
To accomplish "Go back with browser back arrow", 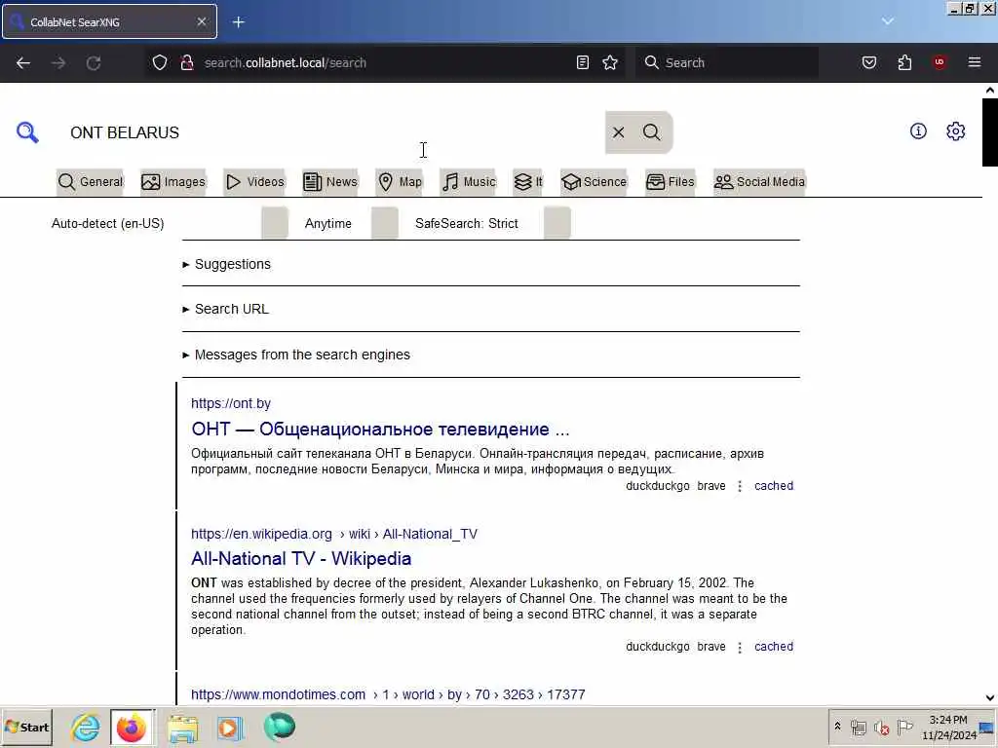I will click(23, 62).
